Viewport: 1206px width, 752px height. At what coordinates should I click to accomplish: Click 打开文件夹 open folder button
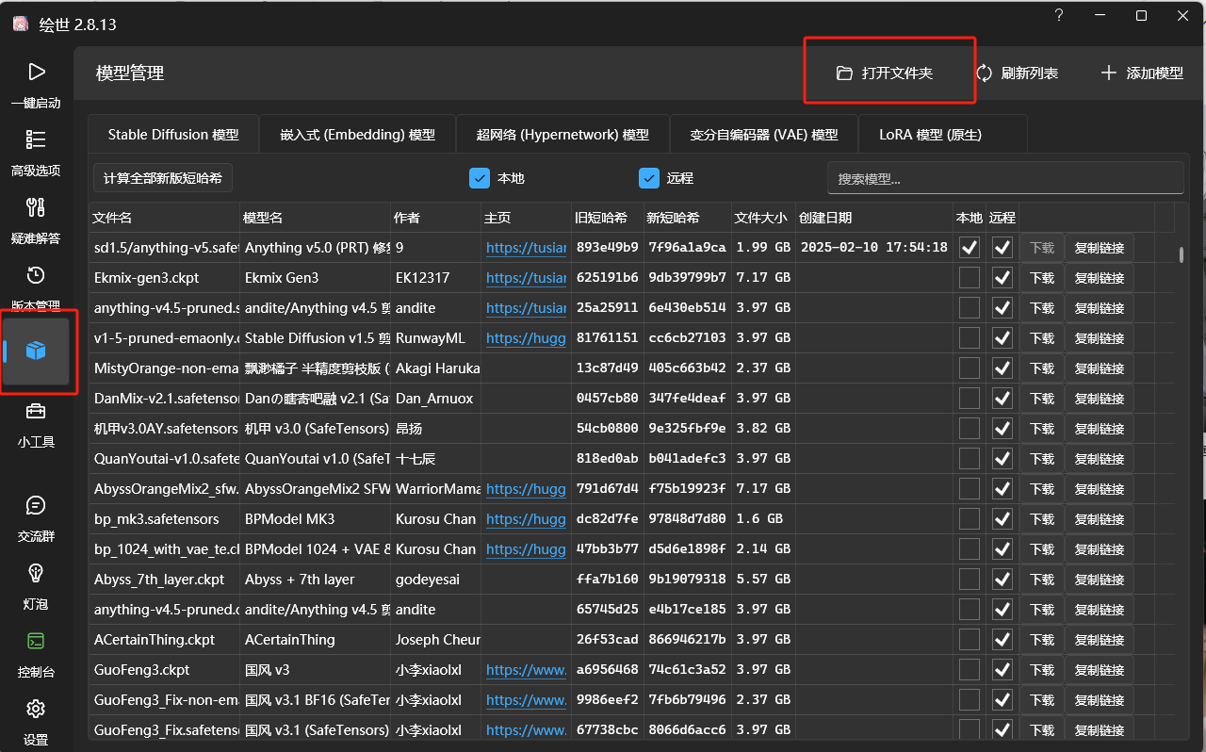885,73
